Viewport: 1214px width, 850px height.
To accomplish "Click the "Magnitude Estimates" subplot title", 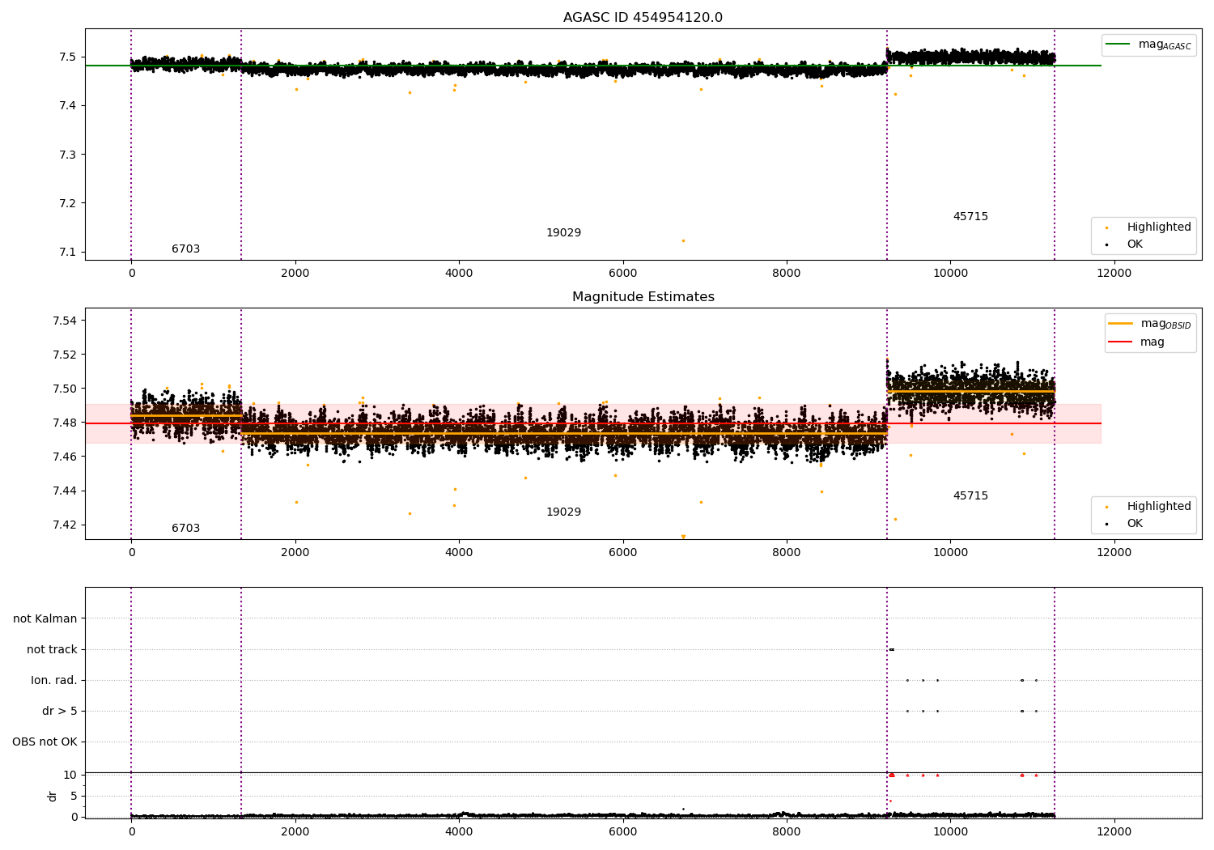I will point(643,297).
